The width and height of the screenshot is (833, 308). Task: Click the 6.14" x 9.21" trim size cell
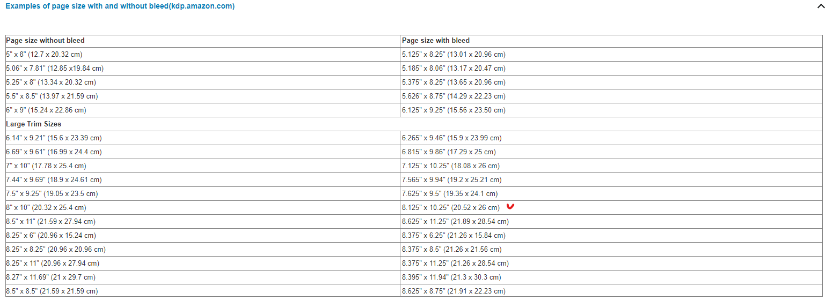point(54,138)
